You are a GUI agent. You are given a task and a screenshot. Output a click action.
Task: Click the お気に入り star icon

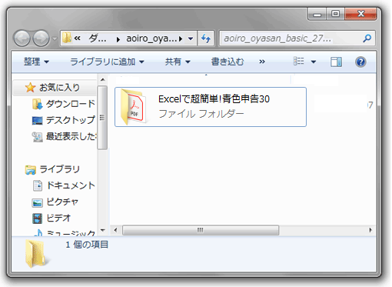tap(30, 88)
